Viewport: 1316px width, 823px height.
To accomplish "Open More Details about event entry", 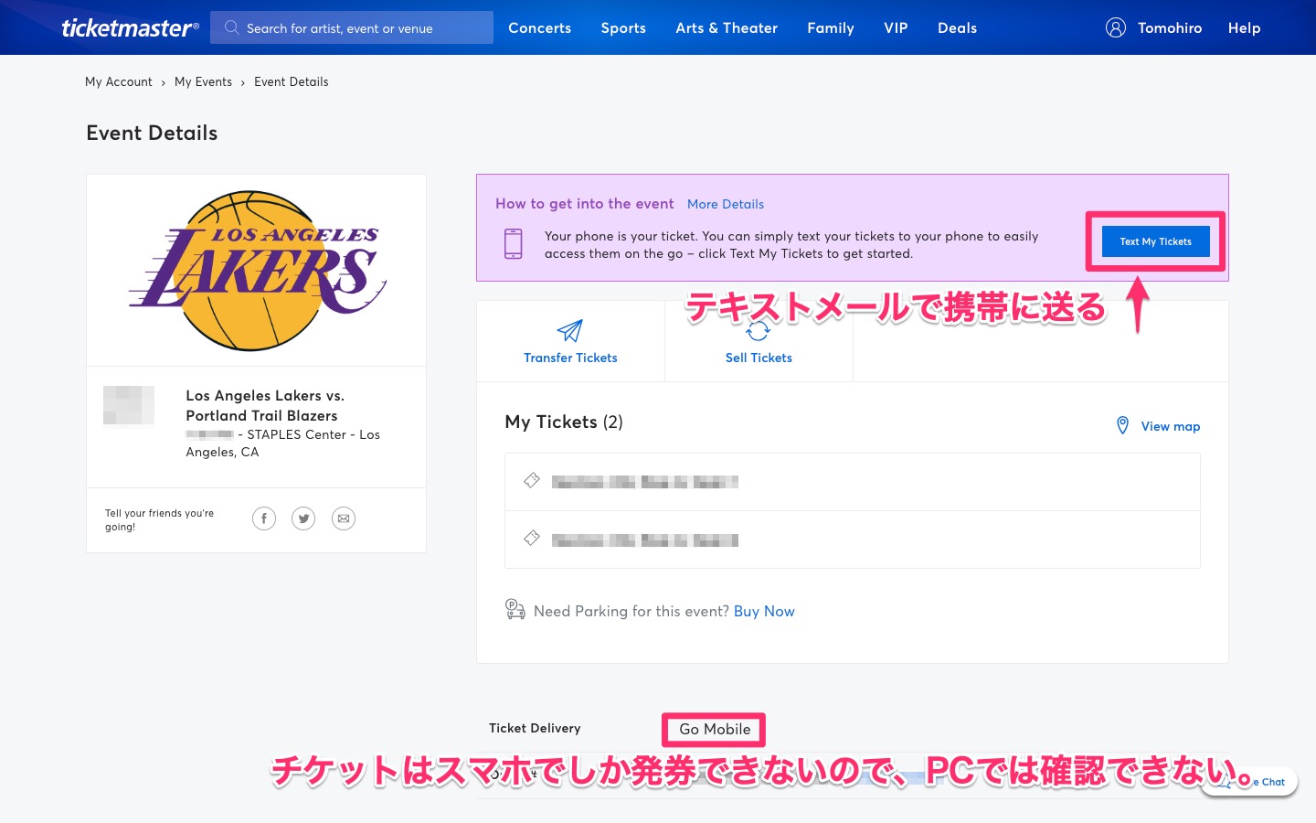I will pos(726,204).
